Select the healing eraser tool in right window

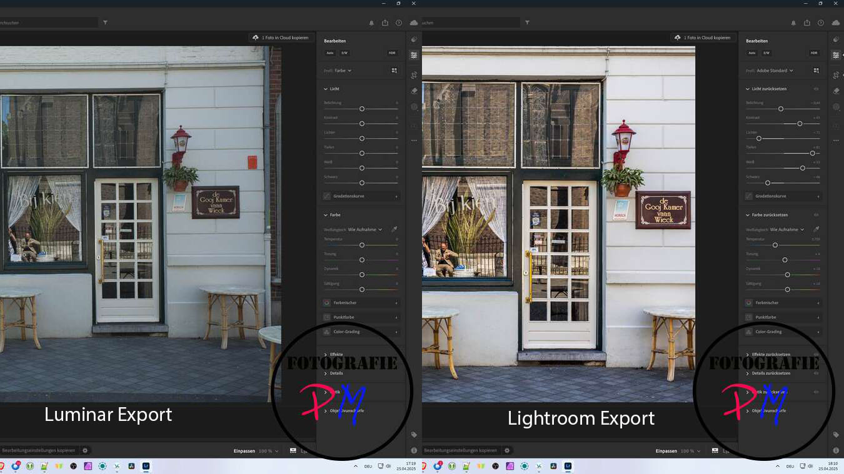click(836, 91)
